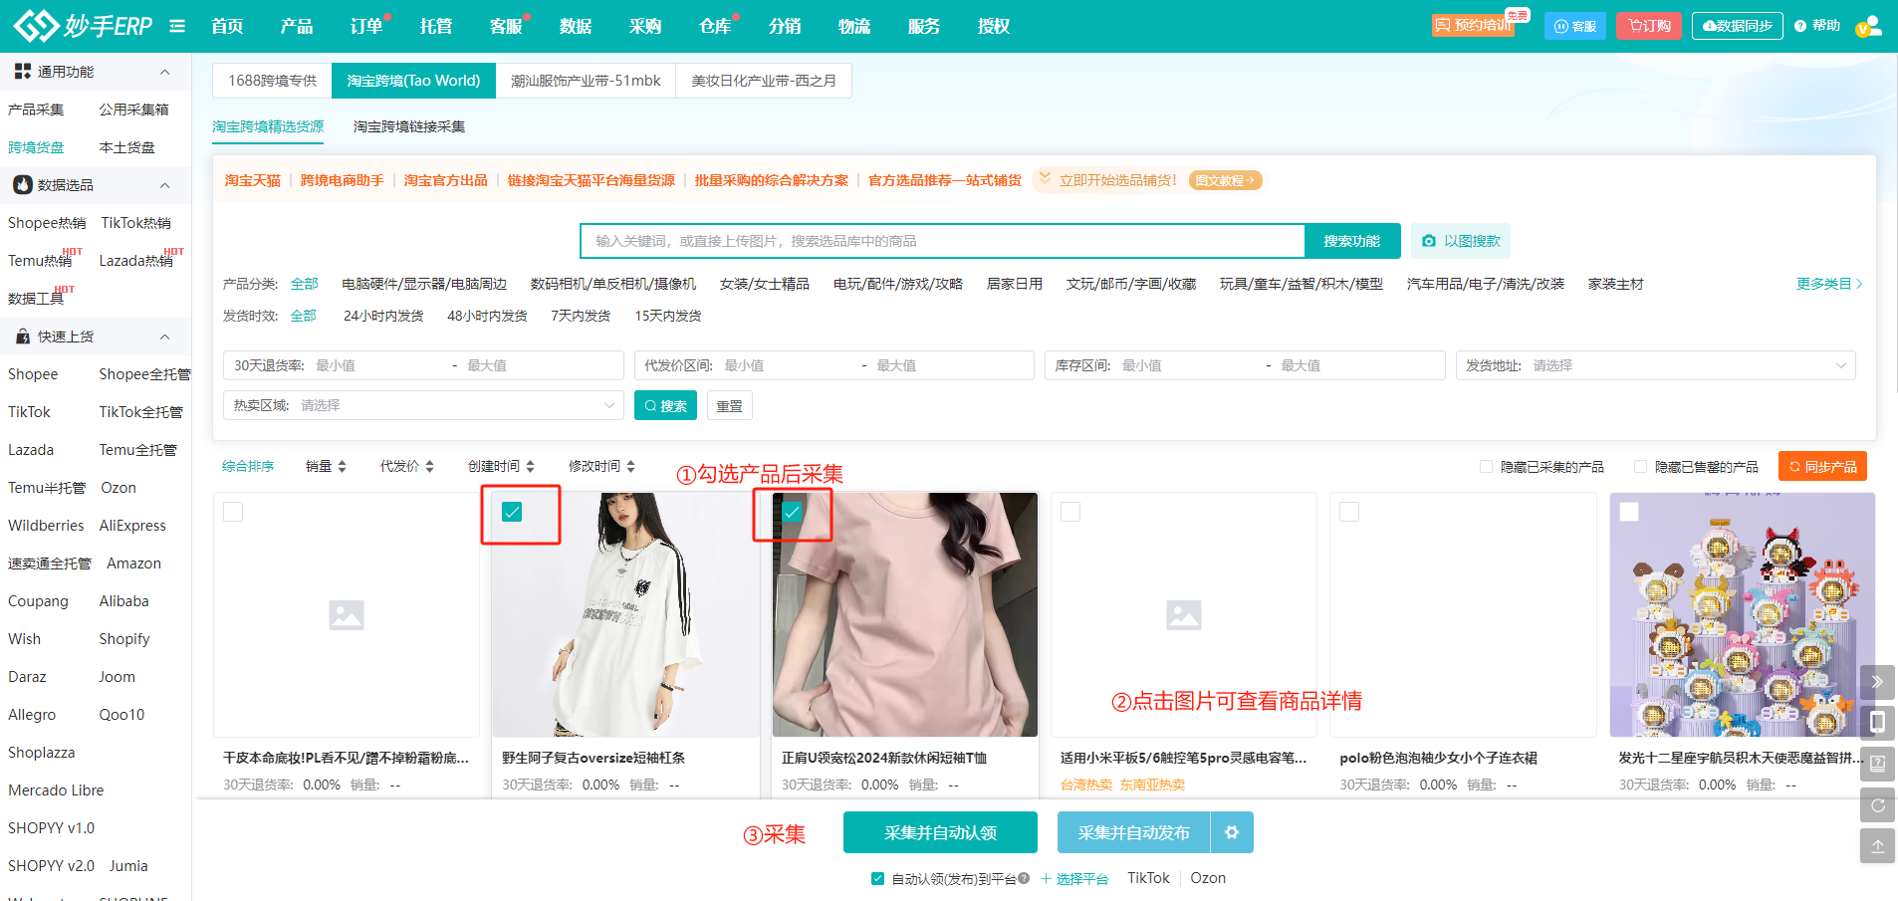Image resolution: width=1898 pixels, height=901 pixels.
Task: Click the 重置 button
Action: click(730, 405)
